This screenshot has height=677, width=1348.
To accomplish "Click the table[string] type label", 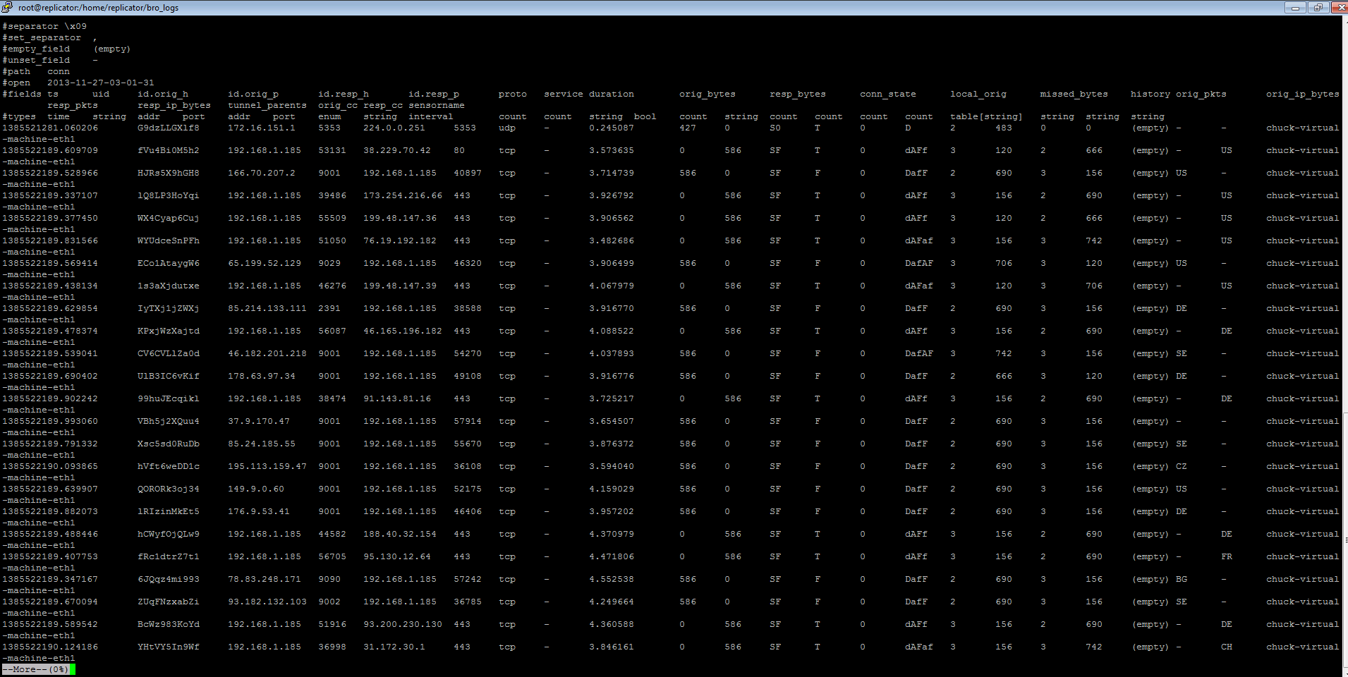I will point(986,117).
